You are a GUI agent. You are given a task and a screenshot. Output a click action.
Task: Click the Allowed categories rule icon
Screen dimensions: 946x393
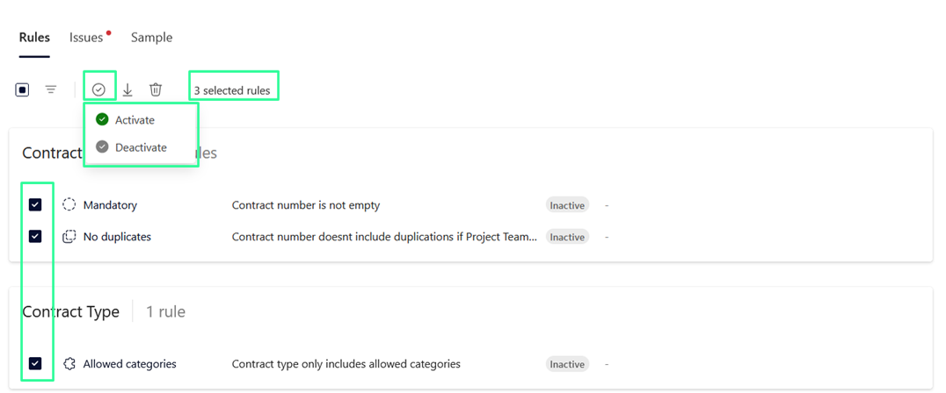tap(69, 364)
